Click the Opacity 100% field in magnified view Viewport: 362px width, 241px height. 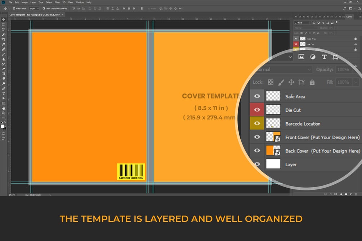pyautogui.click(x=343, y=69)
